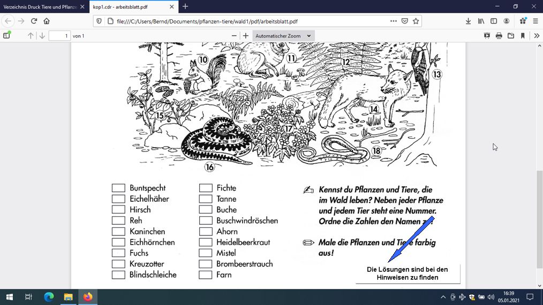This screenshot has height=305, width=543.
Task: Switch to presentation mode
Action: pyautogui.click(x=487, y=36)
